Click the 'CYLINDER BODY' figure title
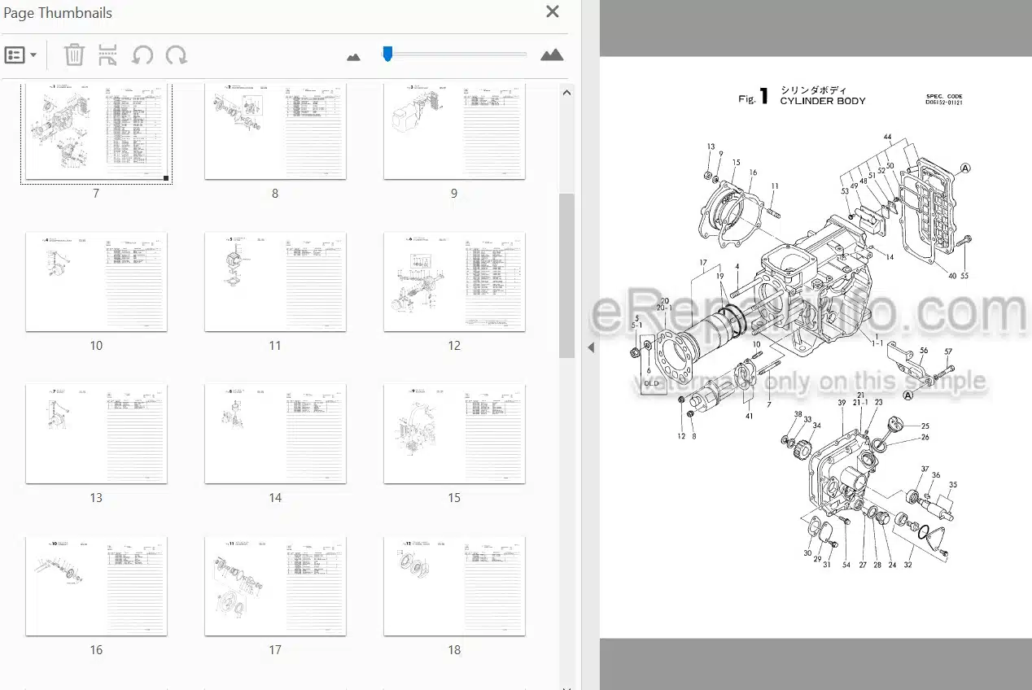This screenshot has width=1032, height=690. pos(823,101)
